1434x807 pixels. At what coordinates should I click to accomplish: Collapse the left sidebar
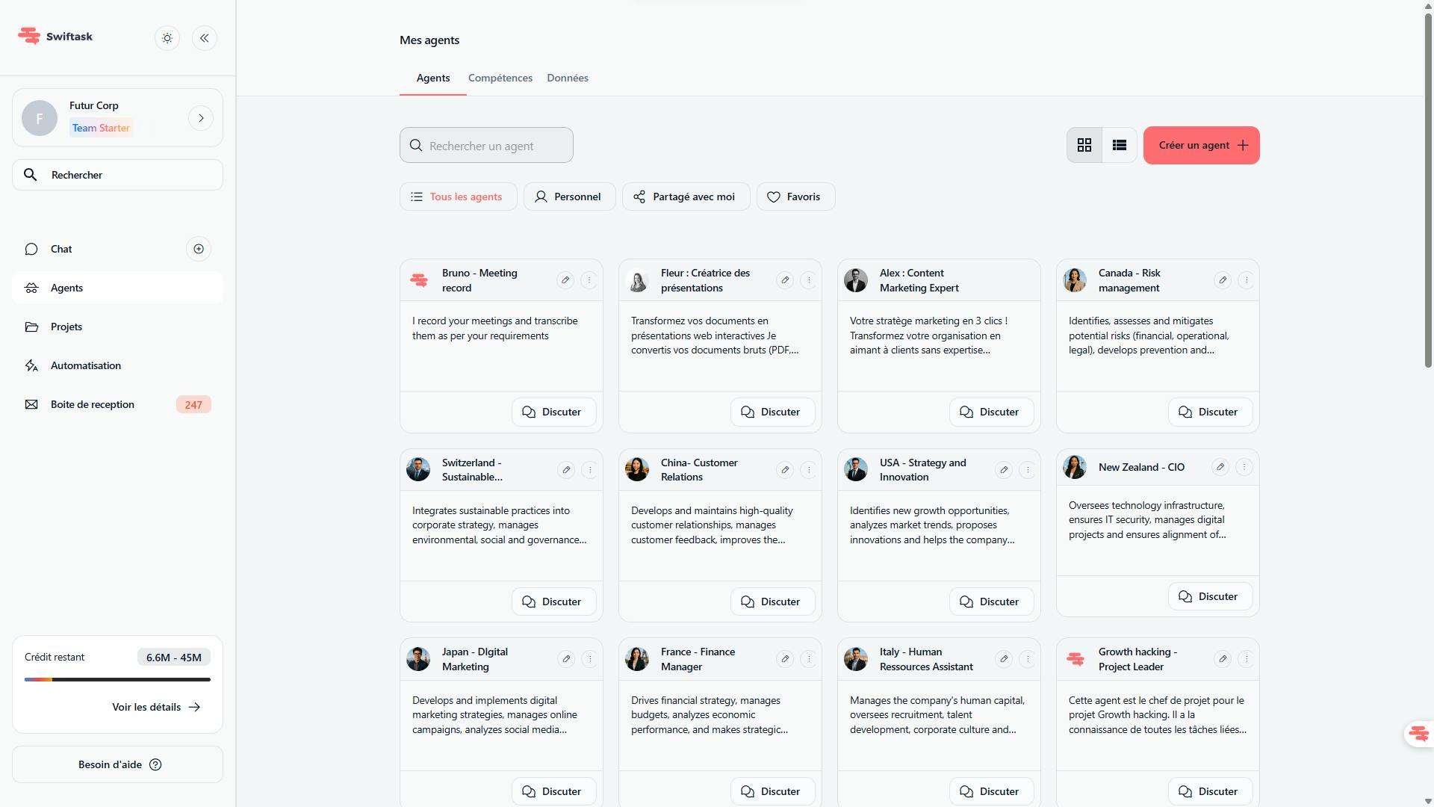204,38
